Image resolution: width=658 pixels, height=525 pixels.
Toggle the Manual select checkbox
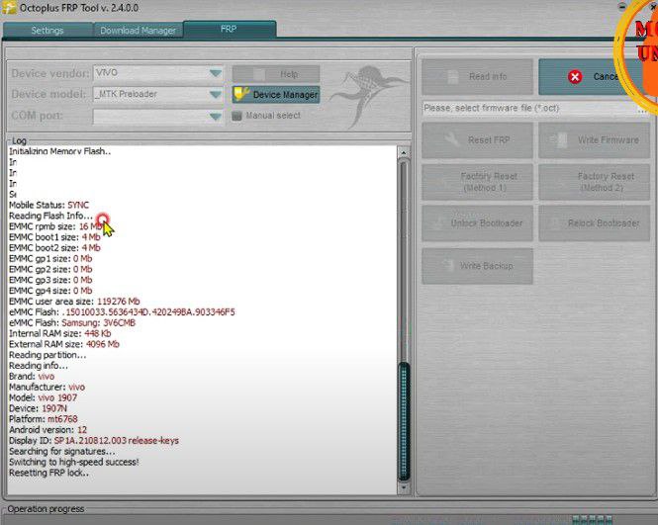click(x=236, y=116)
